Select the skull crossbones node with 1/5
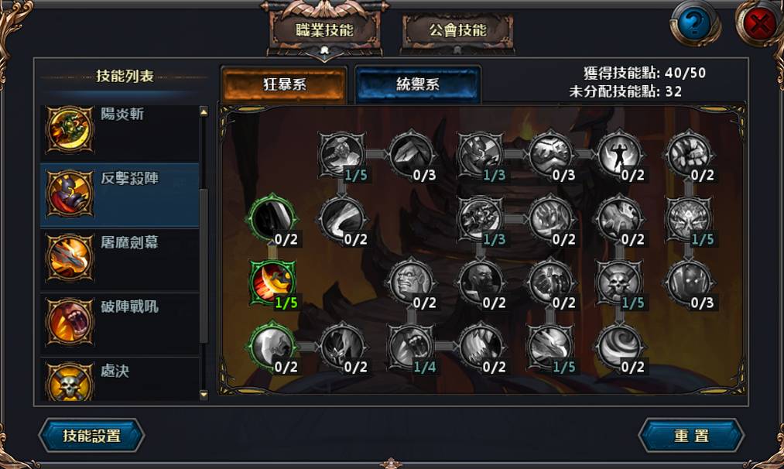Image resolution: width=784 pixels, height=469 pixels. tap(619, 282)
